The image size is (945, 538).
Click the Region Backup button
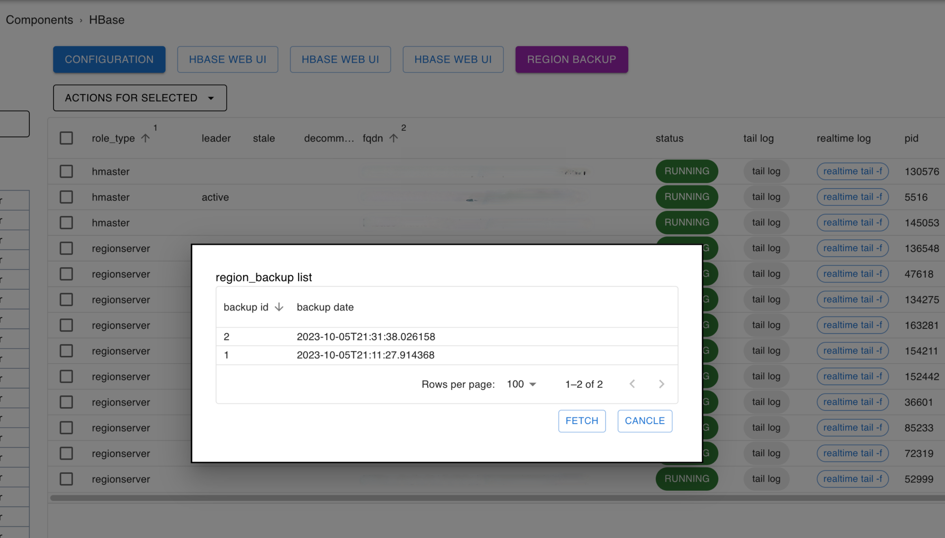[572, 59]
